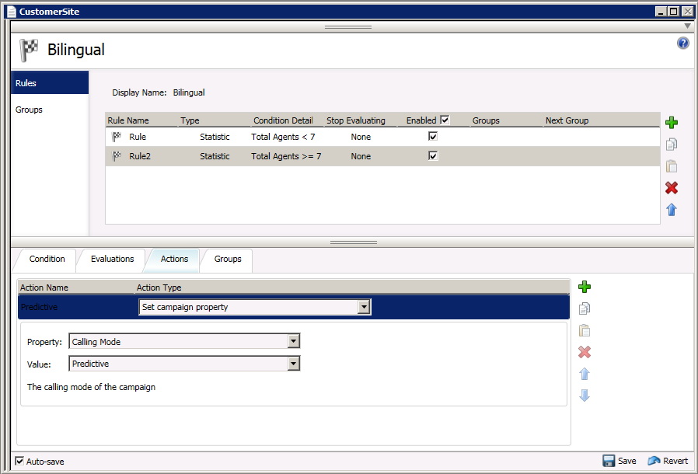Open the Value dropdown showing Predictive

295,363
